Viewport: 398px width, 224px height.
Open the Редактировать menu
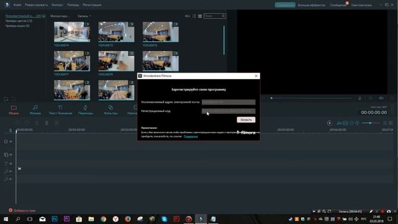click(x=36, y=5)
